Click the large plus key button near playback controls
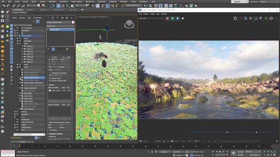 pyautogui.click(x=233, y=153)
